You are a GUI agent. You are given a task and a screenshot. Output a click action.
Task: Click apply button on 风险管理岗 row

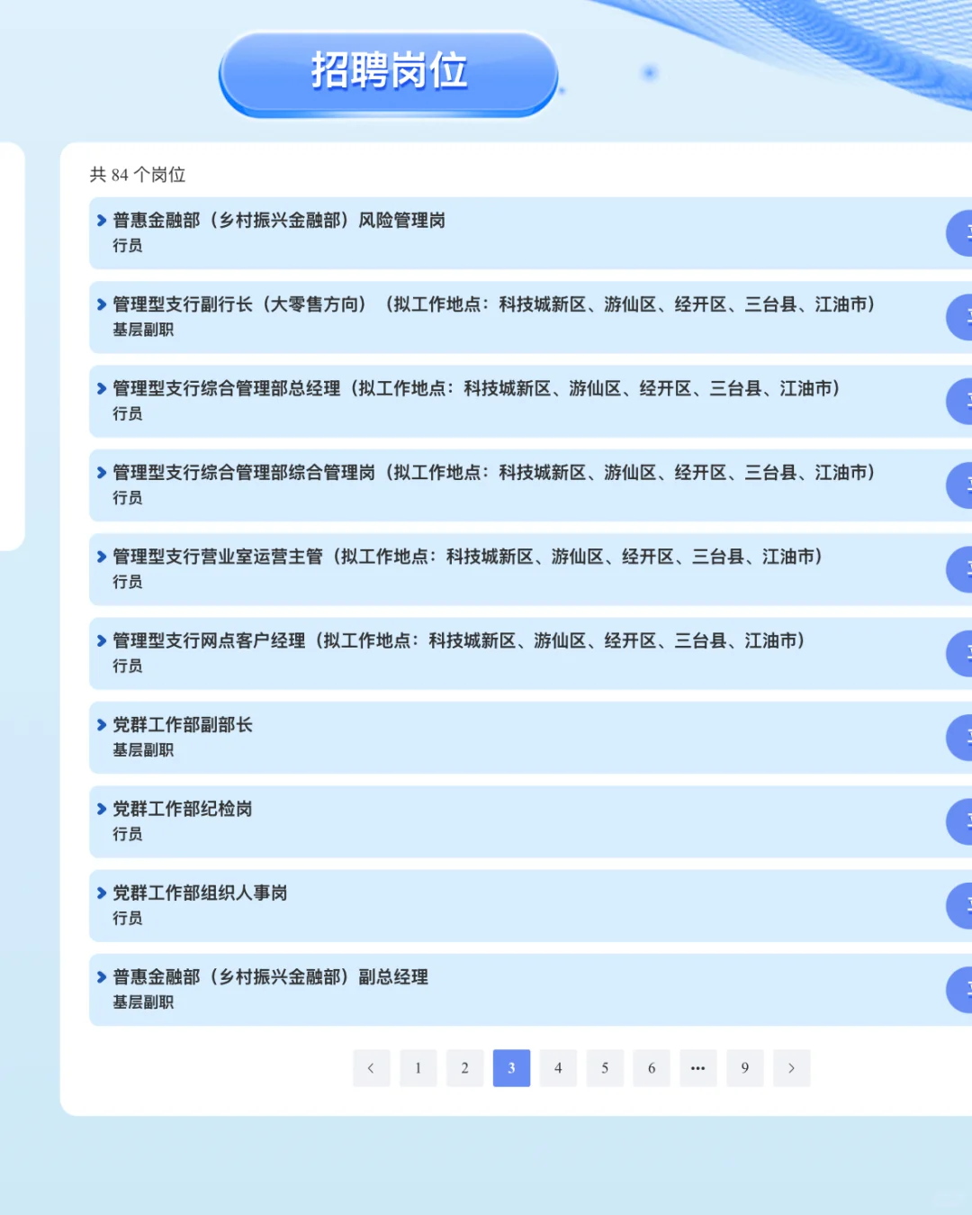click(x=959, y=233)
